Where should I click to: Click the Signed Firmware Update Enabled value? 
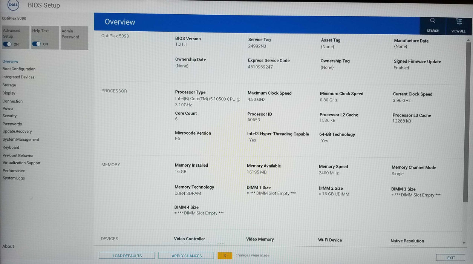(401, 68)
